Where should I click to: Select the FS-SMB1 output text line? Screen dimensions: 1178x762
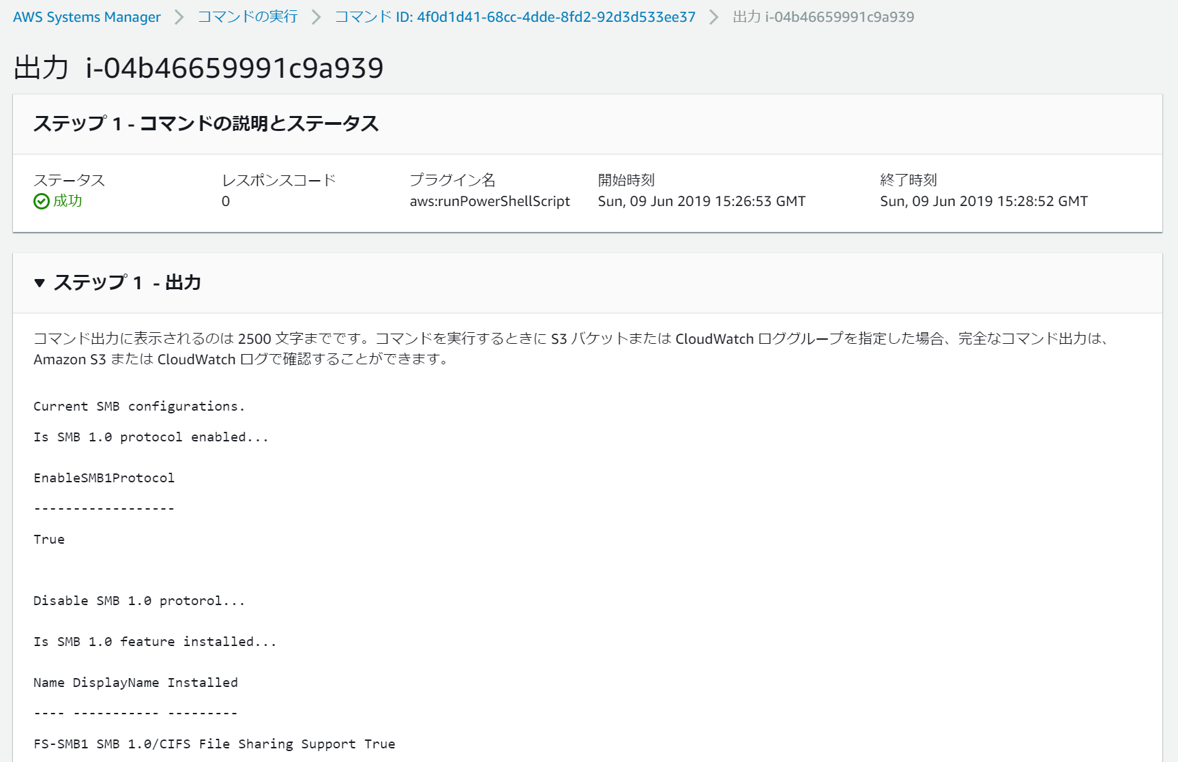tap(214, 744)
